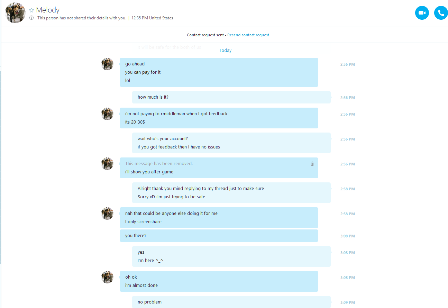
Task: Click the trash icon on removed message
Action: click(312, 164)
